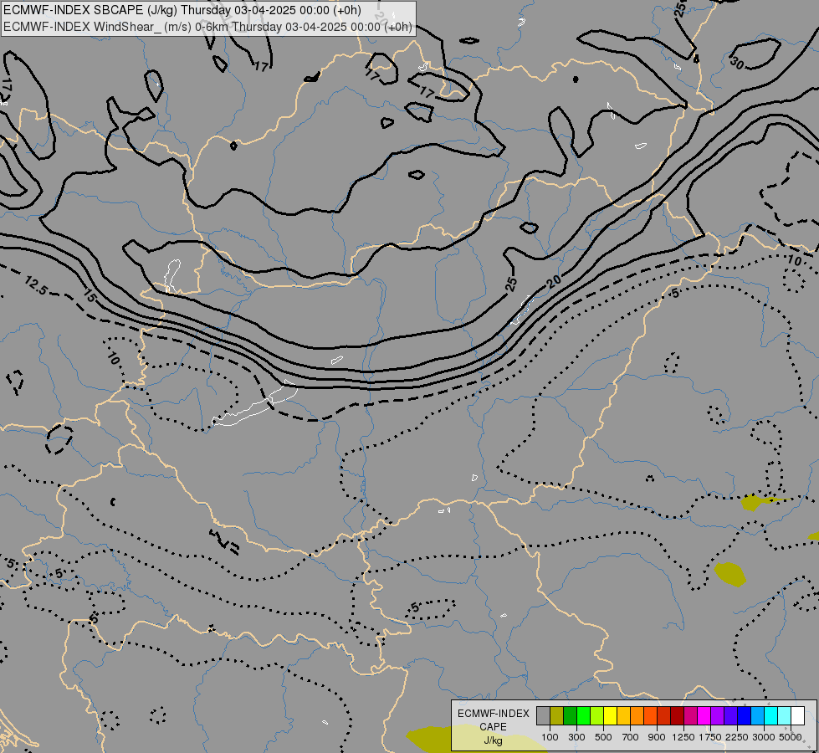Click the 15 contour label
This screenshot has height=753, width=819.
tap(90, 296)
